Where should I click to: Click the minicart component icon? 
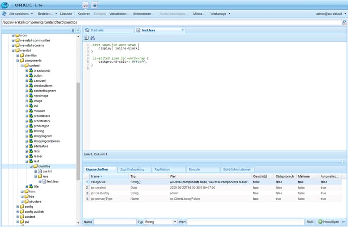coord(31,111)
